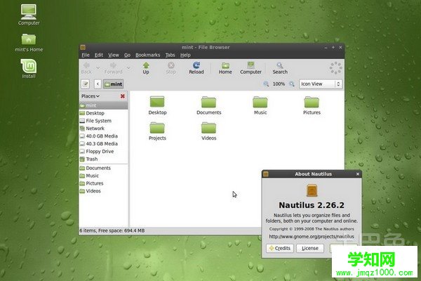
Task: Click the License button in About dialog
Action: [310, 248]
